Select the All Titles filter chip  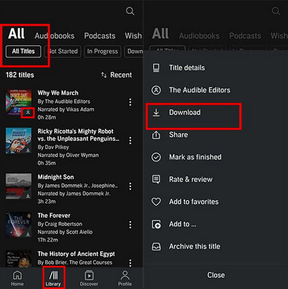[24, 51]
